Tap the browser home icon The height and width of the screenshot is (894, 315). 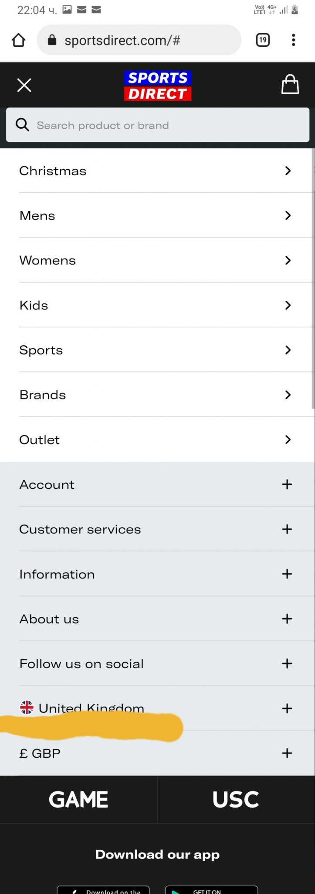click(x=19, y=40)
